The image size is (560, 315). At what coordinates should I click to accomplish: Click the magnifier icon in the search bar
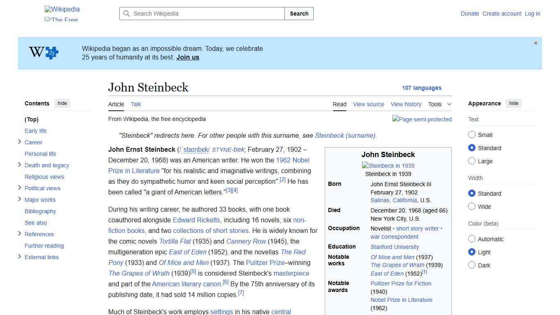click(127, 14)
